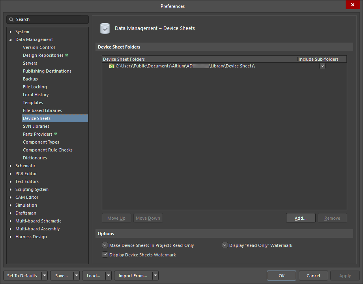Open Component Types page
The width and height of the screenshot is (363, 284).
pyautogui.click(x=41, y=142)
